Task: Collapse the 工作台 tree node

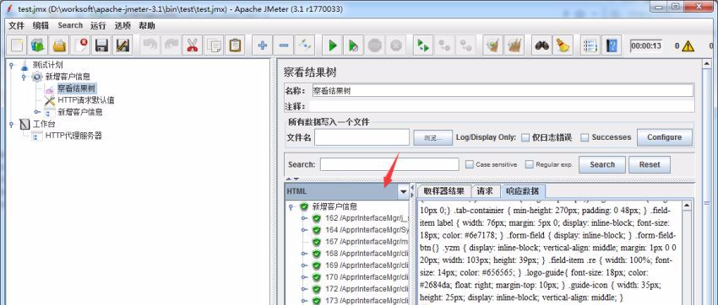Action: tap(12, 124)
